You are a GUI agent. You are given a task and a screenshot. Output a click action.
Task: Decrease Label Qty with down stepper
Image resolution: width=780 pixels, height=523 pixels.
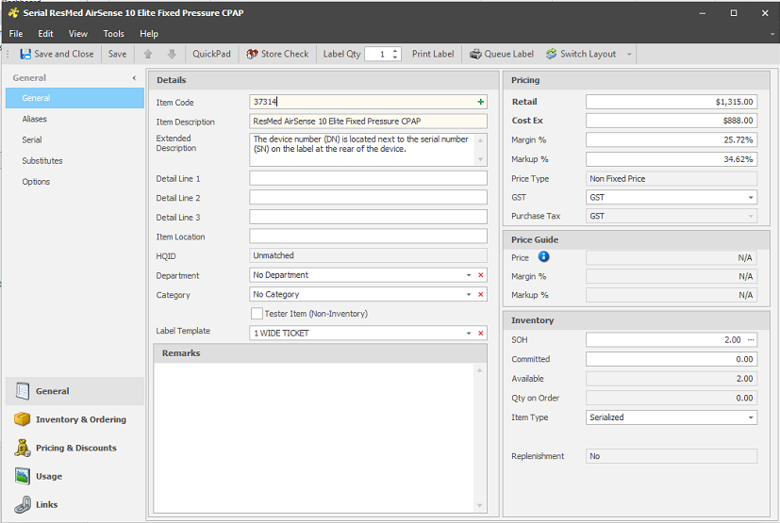[395, 57]
